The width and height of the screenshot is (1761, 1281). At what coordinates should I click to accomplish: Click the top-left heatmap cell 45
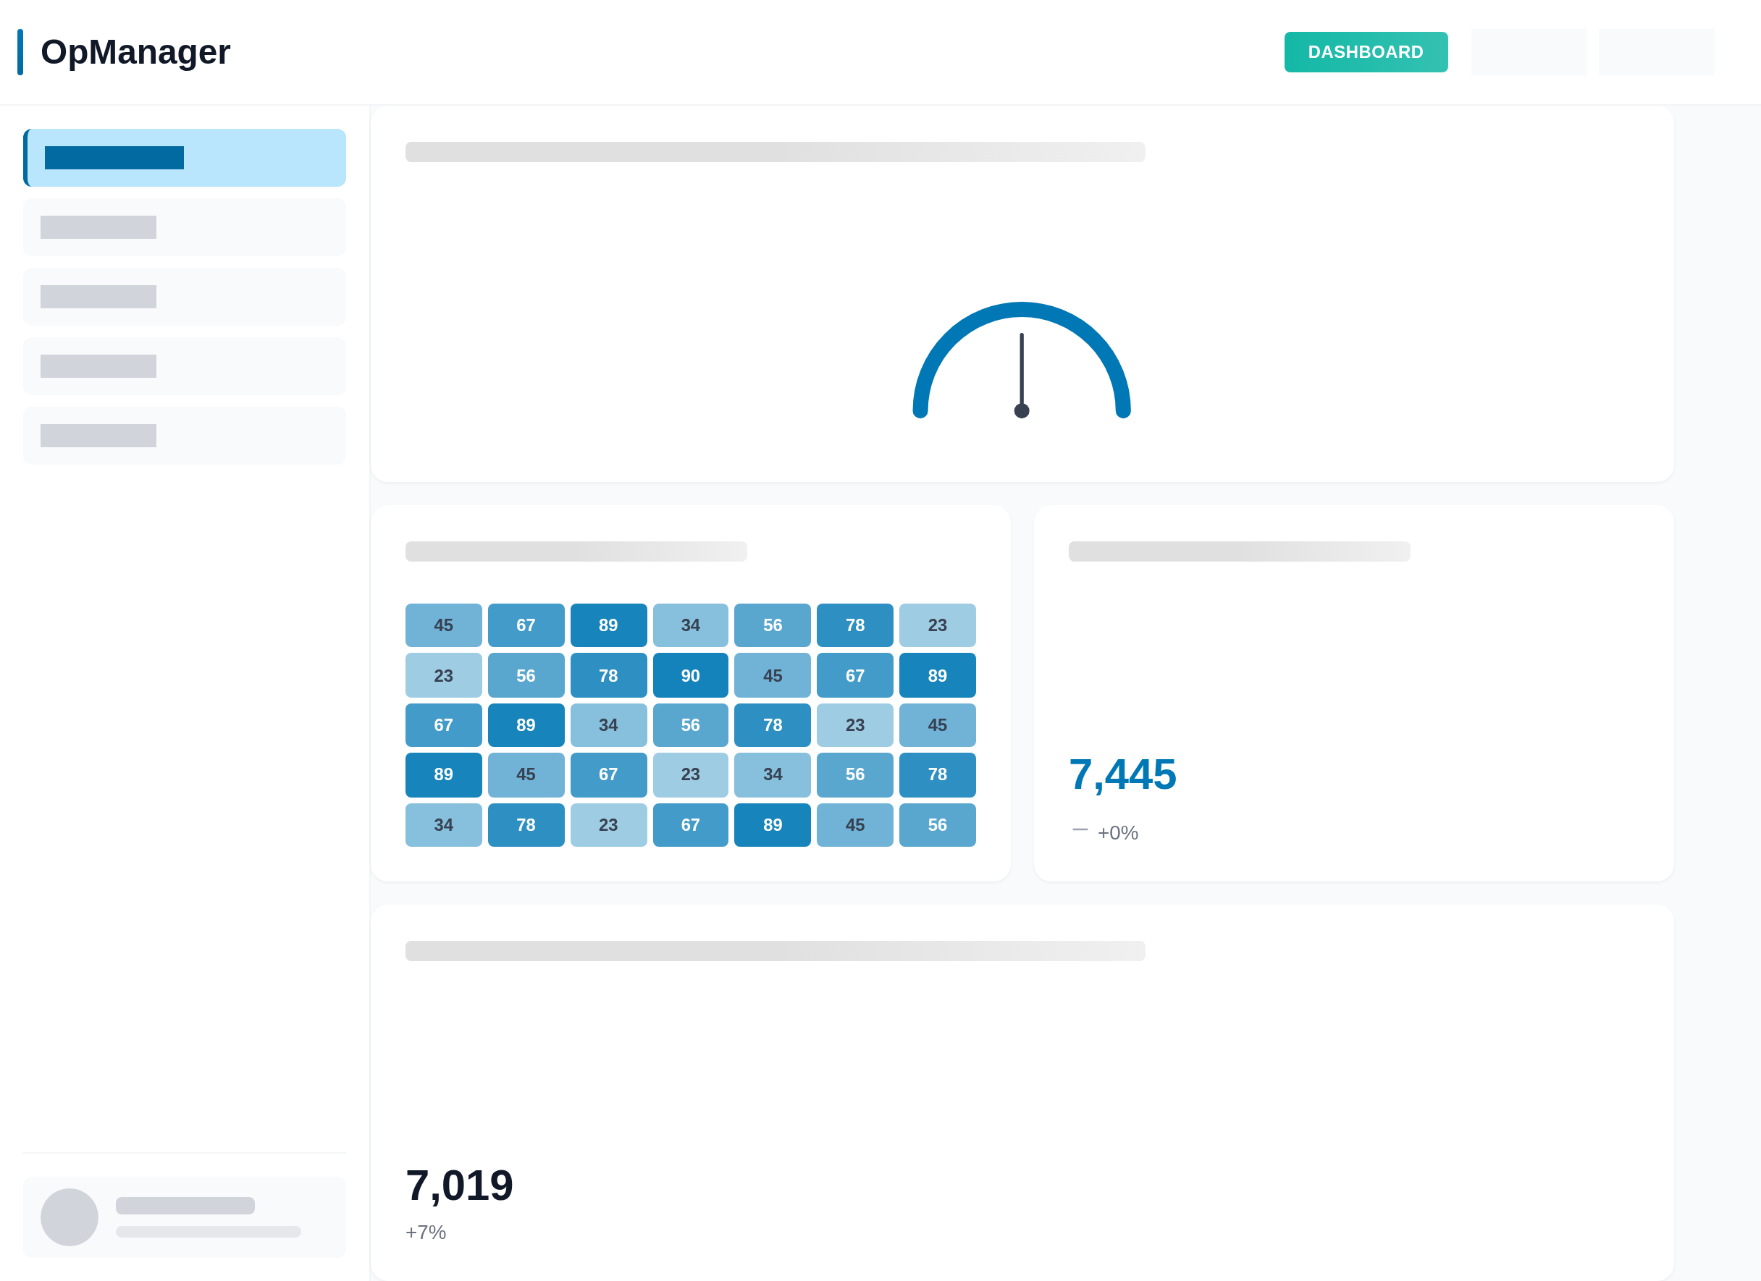point(443,625)
